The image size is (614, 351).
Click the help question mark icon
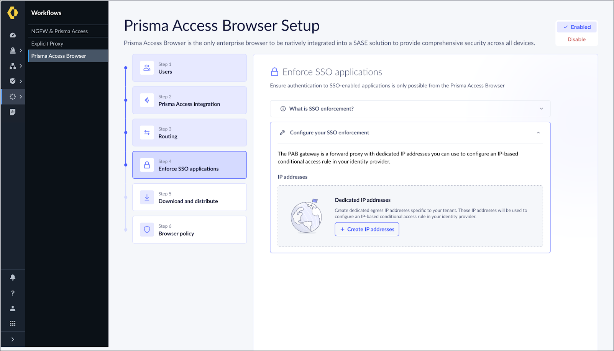[x=13, y=293]
